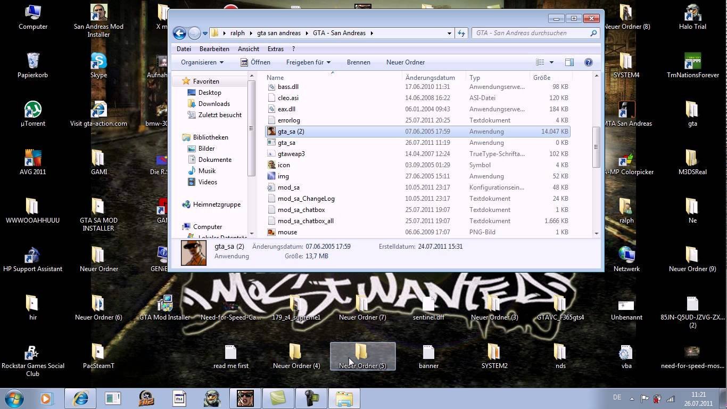Select Zuletzt besucht in the navigation pane
The image size is (727, 409).
click(x=220, y=115)
